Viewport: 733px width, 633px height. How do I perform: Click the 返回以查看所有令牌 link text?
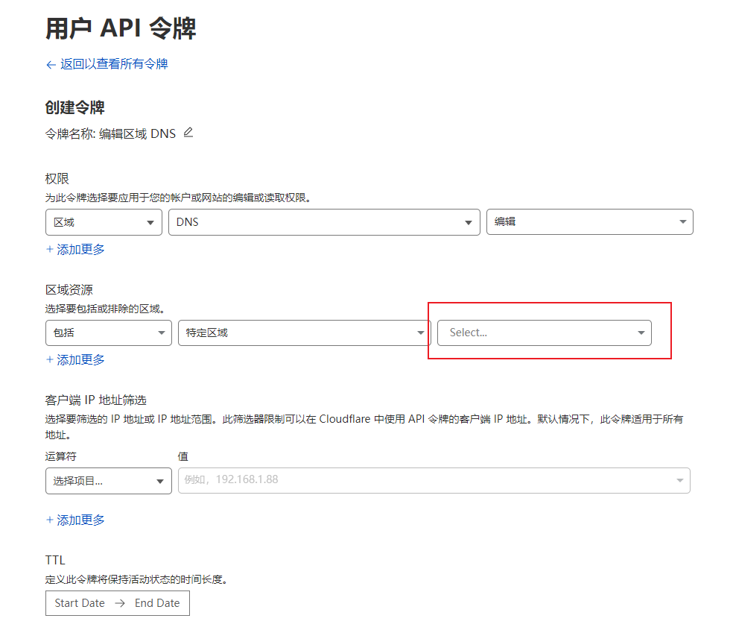click(114, 64)
